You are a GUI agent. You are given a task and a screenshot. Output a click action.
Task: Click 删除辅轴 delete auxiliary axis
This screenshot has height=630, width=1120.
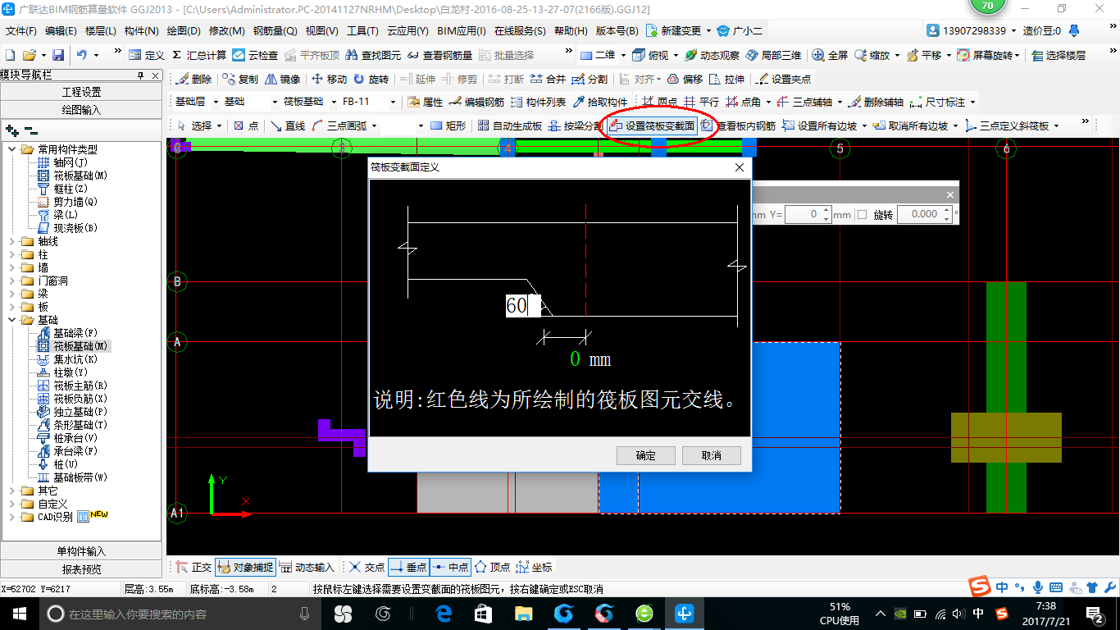876,103
